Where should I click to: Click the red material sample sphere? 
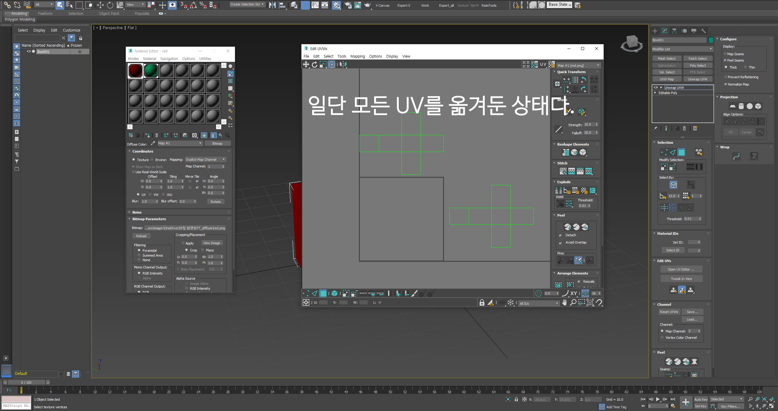136,71
